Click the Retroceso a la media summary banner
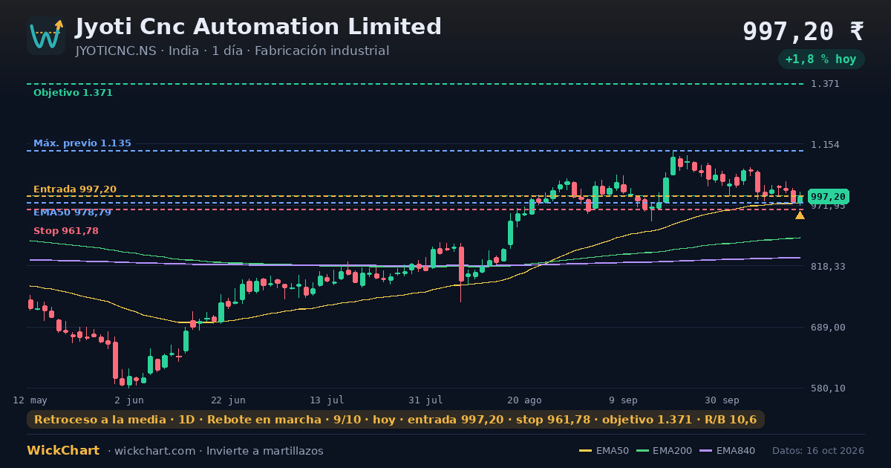Screen dimensions: 891x468 tap(396, 420)
